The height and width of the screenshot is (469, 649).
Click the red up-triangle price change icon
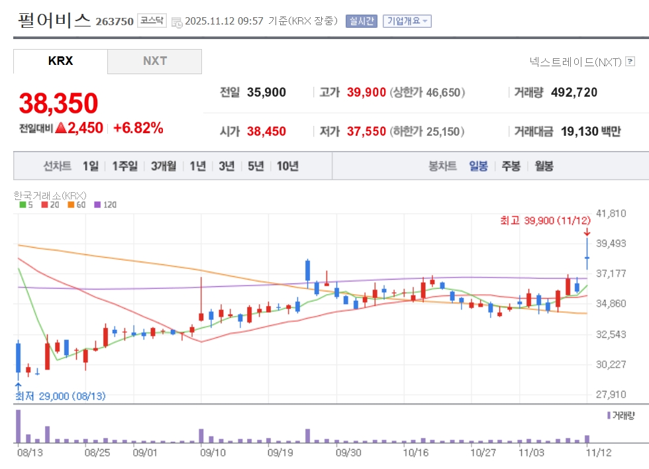click(x=61, y=129)
